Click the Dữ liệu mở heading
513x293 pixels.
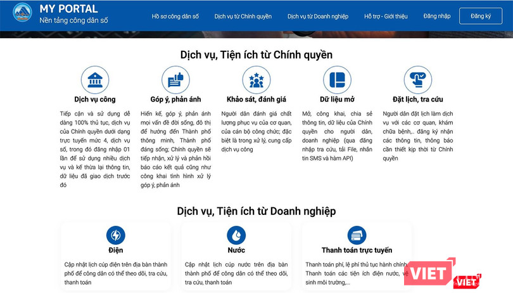338,100
